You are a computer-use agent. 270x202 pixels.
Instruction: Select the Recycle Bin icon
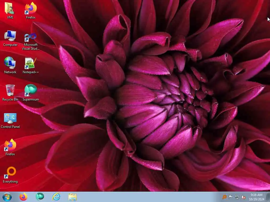(x=10, y=93)
